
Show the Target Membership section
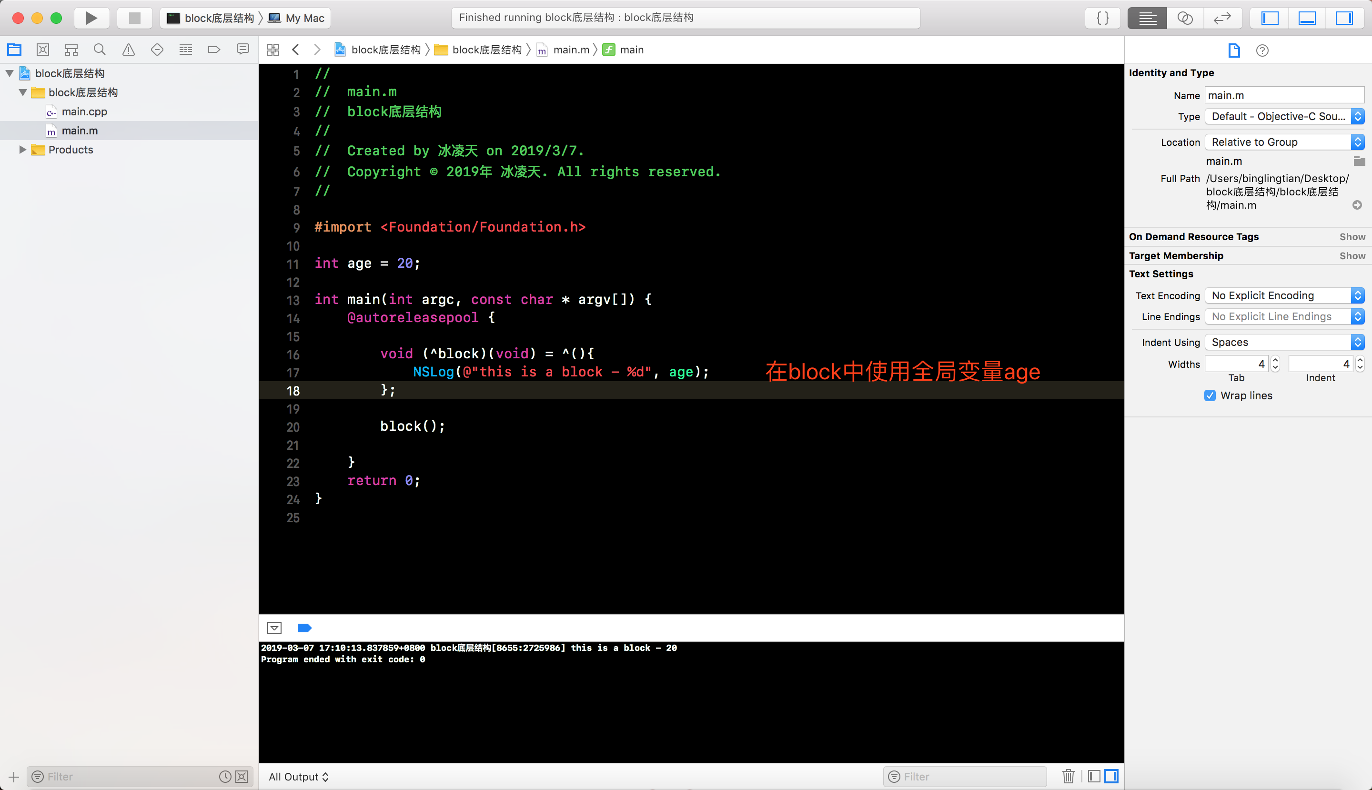[x=1352, y=255]
